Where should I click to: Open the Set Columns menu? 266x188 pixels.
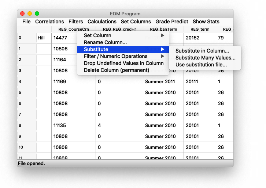click(x=136, y=22)
